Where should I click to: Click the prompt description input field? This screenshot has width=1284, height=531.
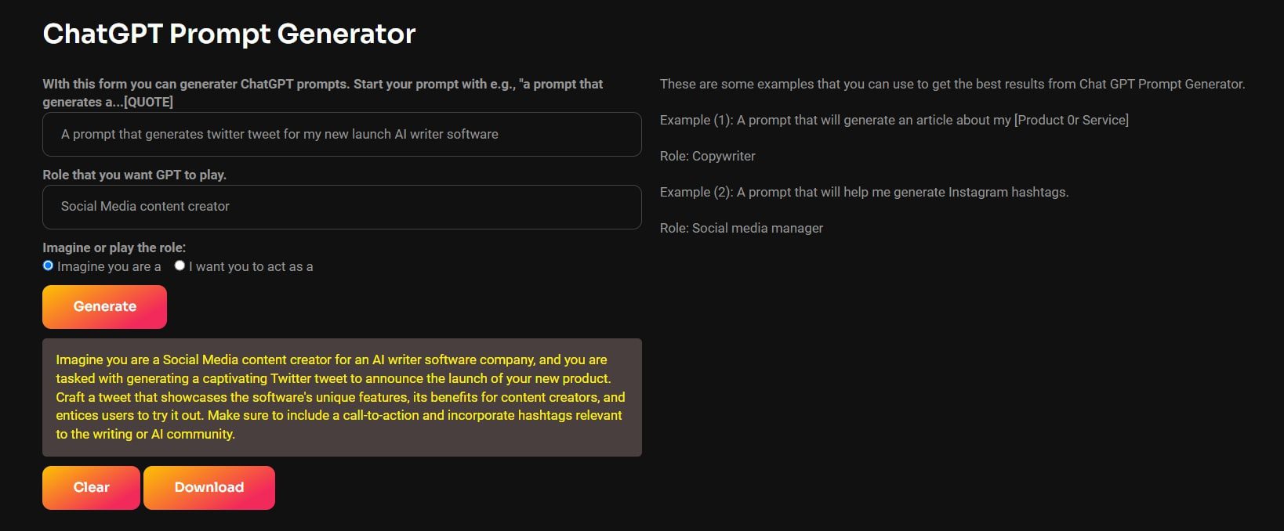tap(342, 134)
